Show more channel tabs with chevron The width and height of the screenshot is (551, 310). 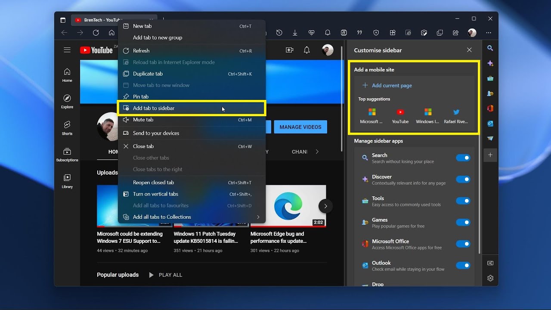[x=317, y=152]
